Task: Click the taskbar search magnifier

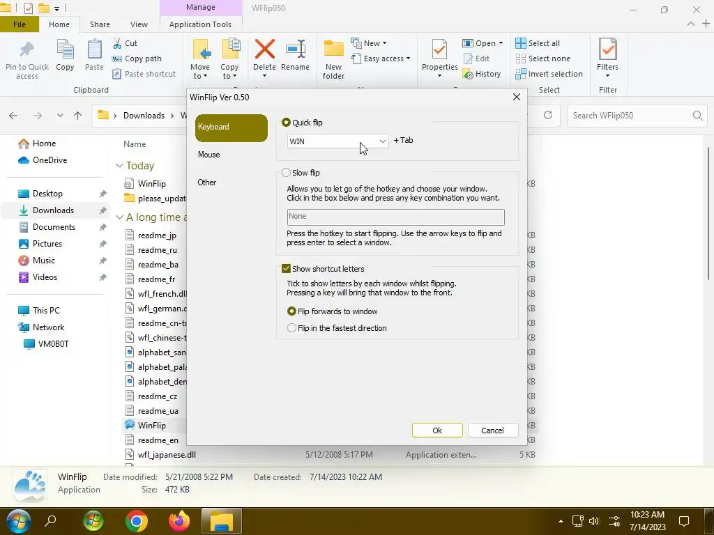Action: (x=50, y=520)
